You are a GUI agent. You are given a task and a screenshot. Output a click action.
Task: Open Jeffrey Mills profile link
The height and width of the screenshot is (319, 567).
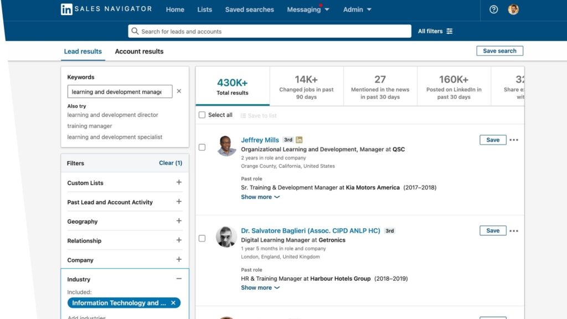point(260,140)
